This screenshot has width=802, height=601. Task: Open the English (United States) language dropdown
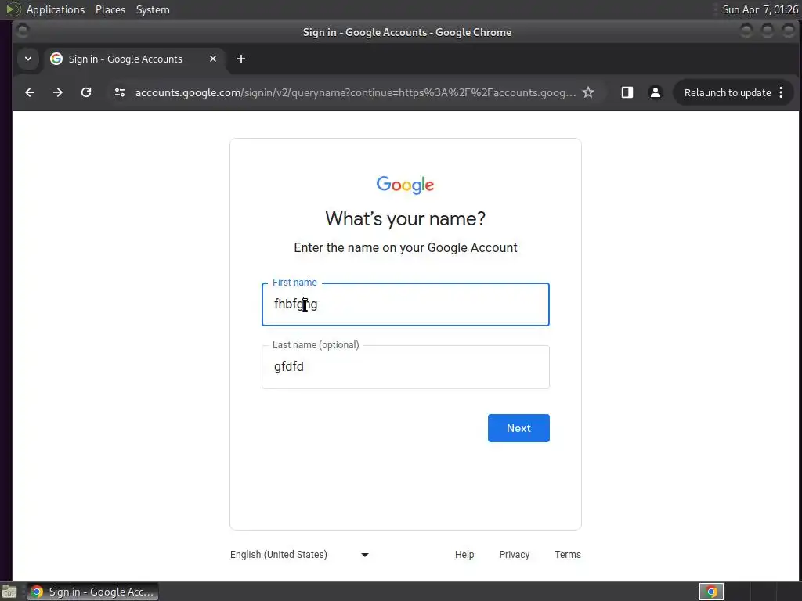point(300,555)
